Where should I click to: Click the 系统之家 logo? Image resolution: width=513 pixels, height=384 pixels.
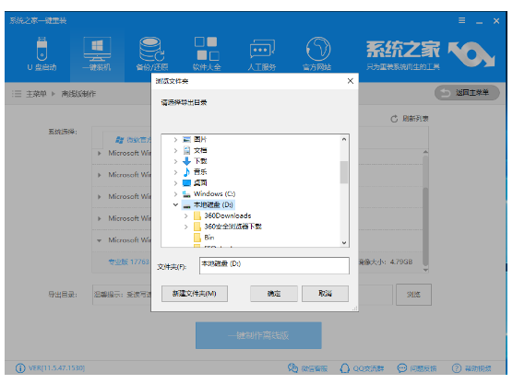pos(430,54)
